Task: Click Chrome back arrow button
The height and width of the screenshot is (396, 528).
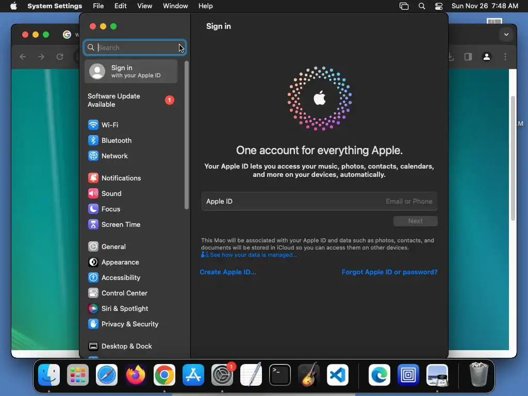Action: [x=23, y=57]
